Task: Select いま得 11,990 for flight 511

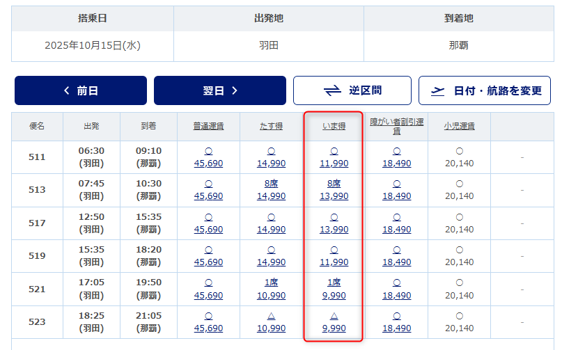Action: pos(334,164)
